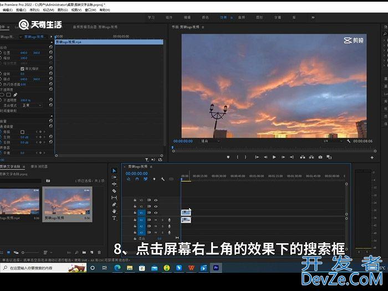Expand workspace overflow chevrons
388x291 pixels.
click(x=313, y=17)
